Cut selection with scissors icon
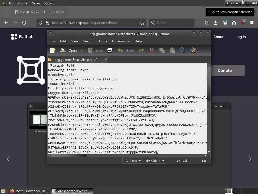Image resolution: width=258 pixels, height=194 pixels. (x=152, y=50)
